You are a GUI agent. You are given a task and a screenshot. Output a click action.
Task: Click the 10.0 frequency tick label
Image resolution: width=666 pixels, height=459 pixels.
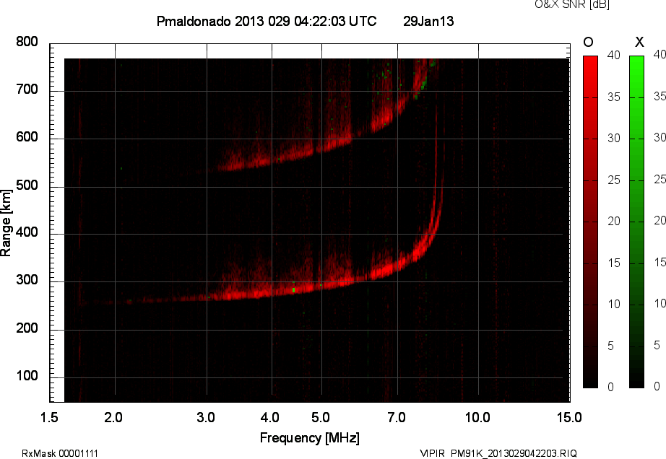(478, 417)
